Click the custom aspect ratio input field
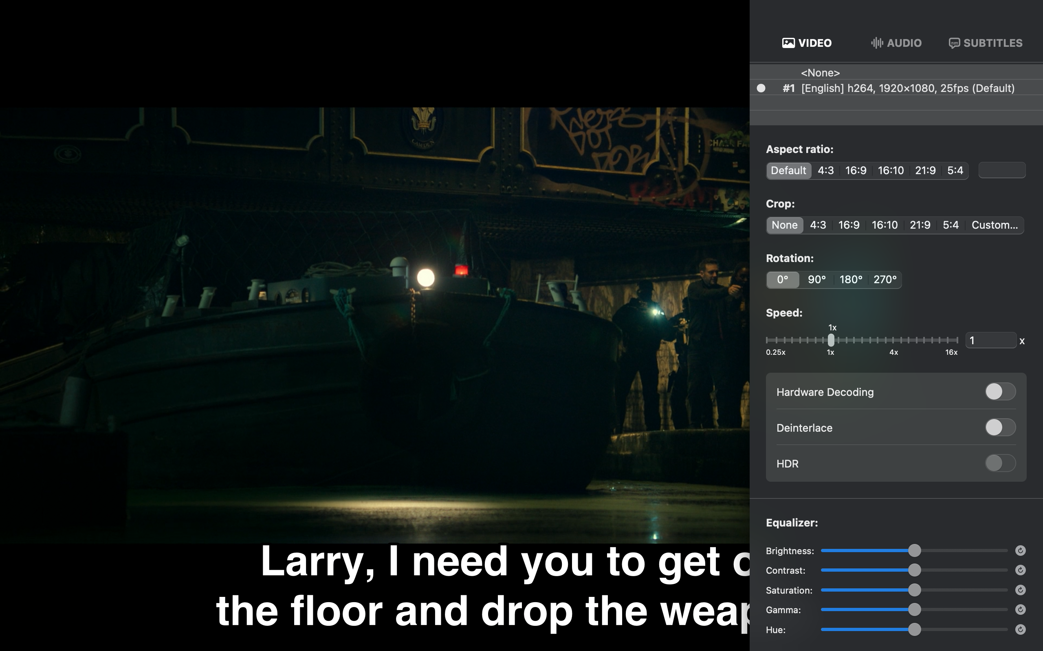 coord(1001,170)
